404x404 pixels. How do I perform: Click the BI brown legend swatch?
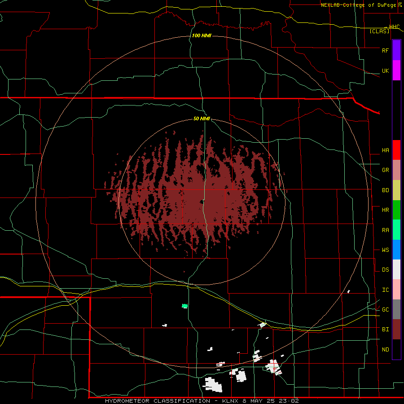click(396, 329)
